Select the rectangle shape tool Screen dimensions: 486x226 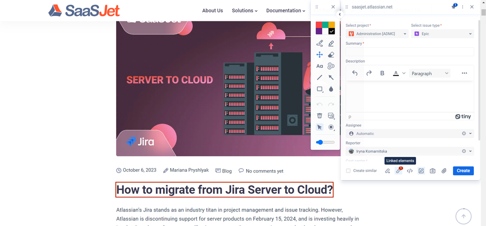click(x=320, y=89)
